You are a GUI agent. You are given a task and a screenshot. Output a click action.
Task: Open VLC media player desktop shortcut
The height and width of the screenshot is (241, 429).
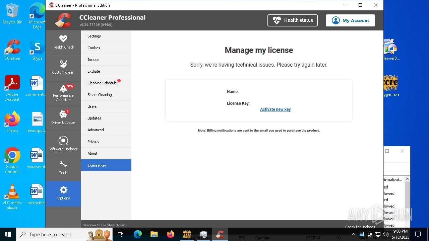pyautogui.click(x=12, y=197)
